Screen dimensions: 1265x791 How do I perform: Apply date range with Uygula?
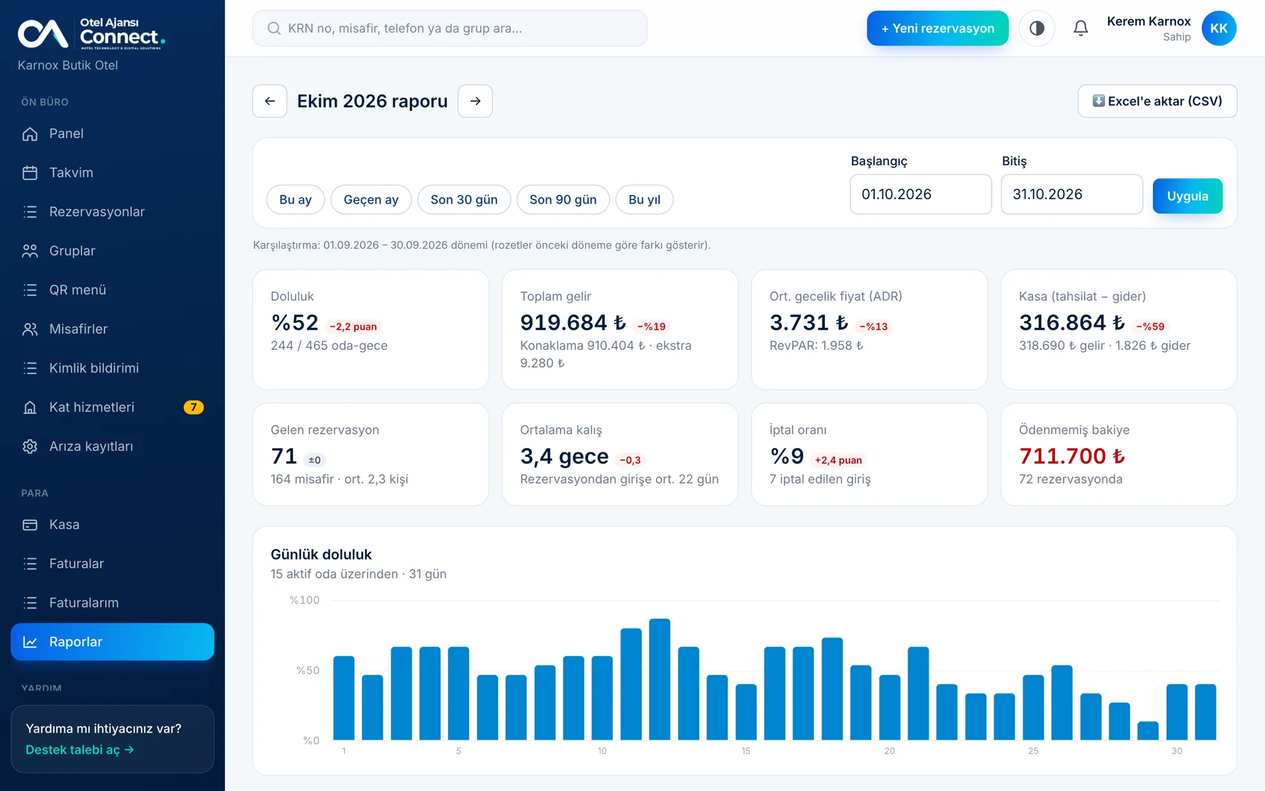point(1187,196)
